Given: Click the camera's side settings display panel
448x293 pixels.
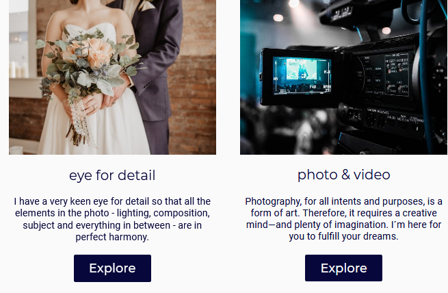Looking at the screenshot, I should pyautogui.click(x=397, y=75).
